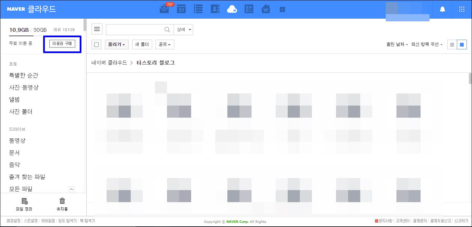Screen dimensions: 472x227
Task: Open the Naver Calendar icon
Action: click(181, 9)
